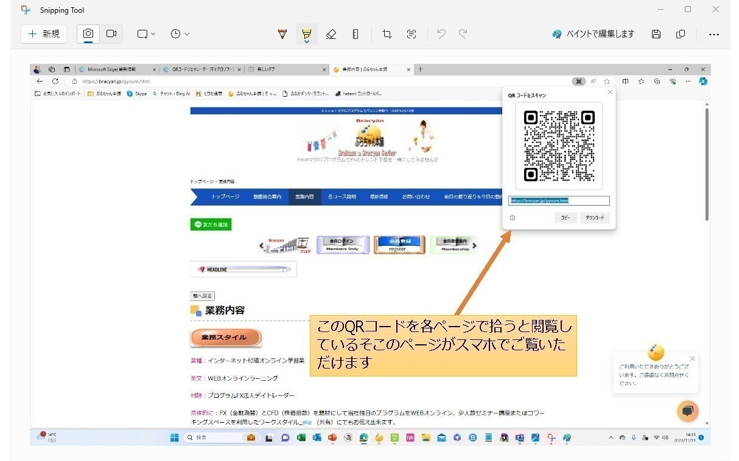Open トップページ in the blue nav bar
739x461 pixels.
tap(225, 197)
